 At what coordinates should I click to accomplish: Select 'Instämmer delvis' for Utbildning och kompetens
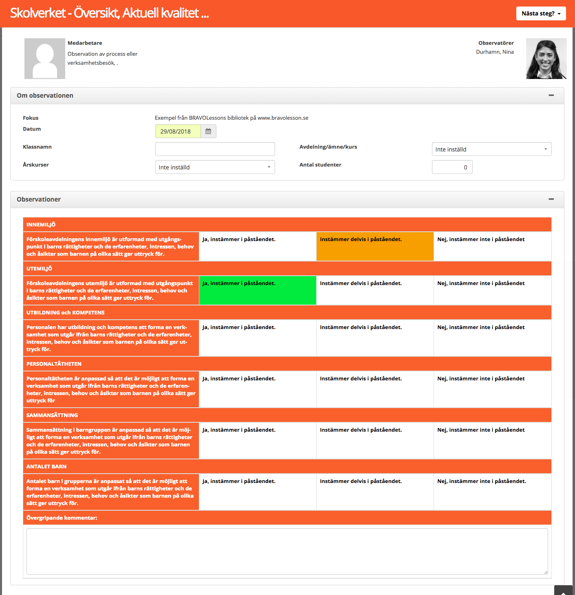click(375, 338)
